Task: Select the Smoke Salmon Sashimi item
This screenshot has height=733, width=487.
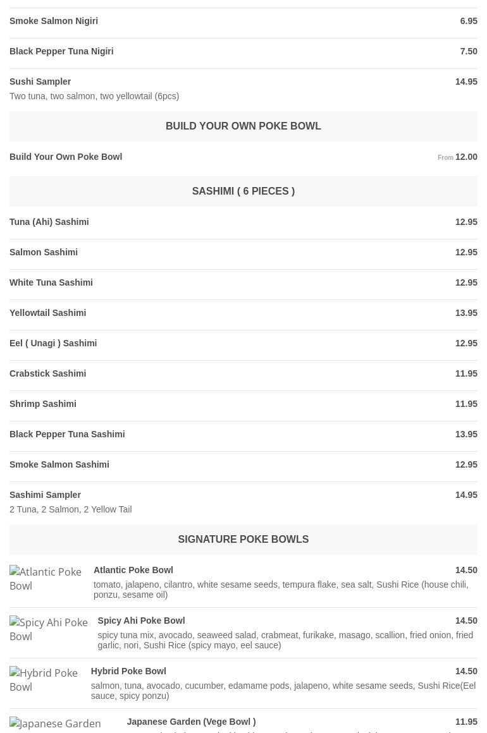Action: tap(244, 465)
